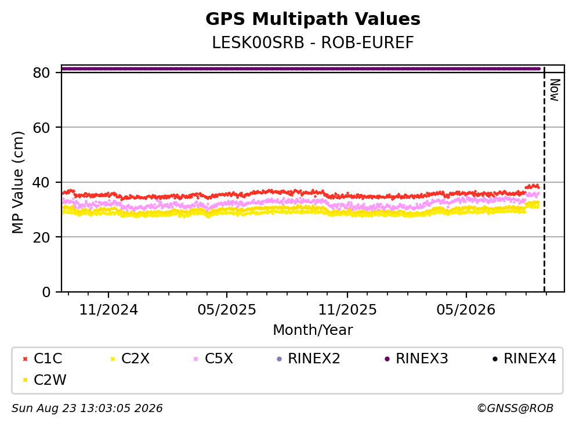
Task: Click the 80 y-axis tick label
Action: 41,73
